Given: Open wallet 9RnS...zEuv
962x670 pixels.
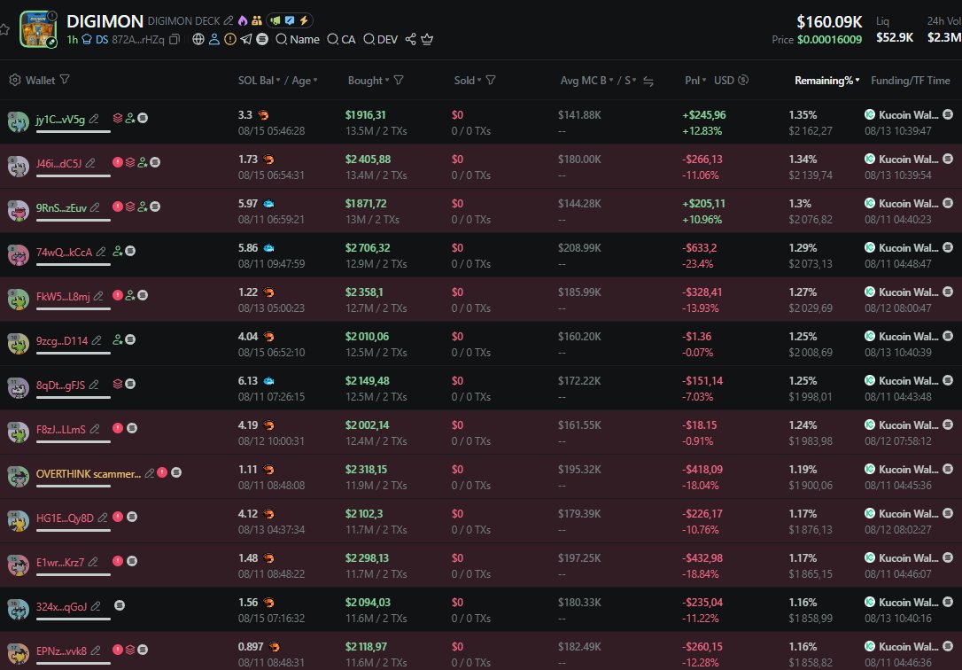Looking at the screenshot, I should [x=61, y=207].
